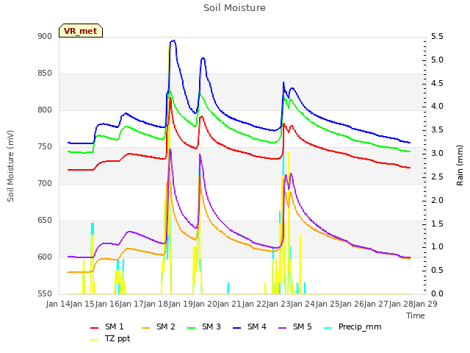Click the 2.5 tick label on rain axis
Screen dimensions: 470x353
click(438, 176)
